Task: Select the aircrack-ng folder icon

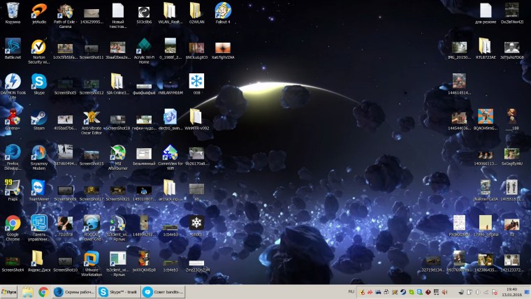Action: (170, 190)
